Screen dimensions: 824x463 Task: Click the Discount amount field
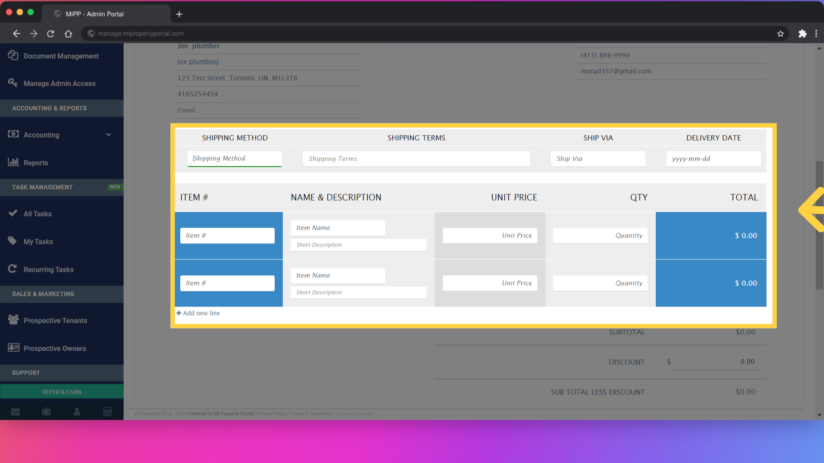click(x=715, y=362)
